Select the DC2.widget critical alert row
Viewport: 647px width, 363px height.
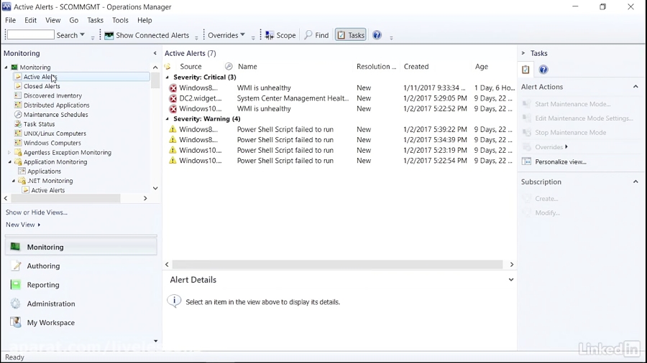pos(288,98)
